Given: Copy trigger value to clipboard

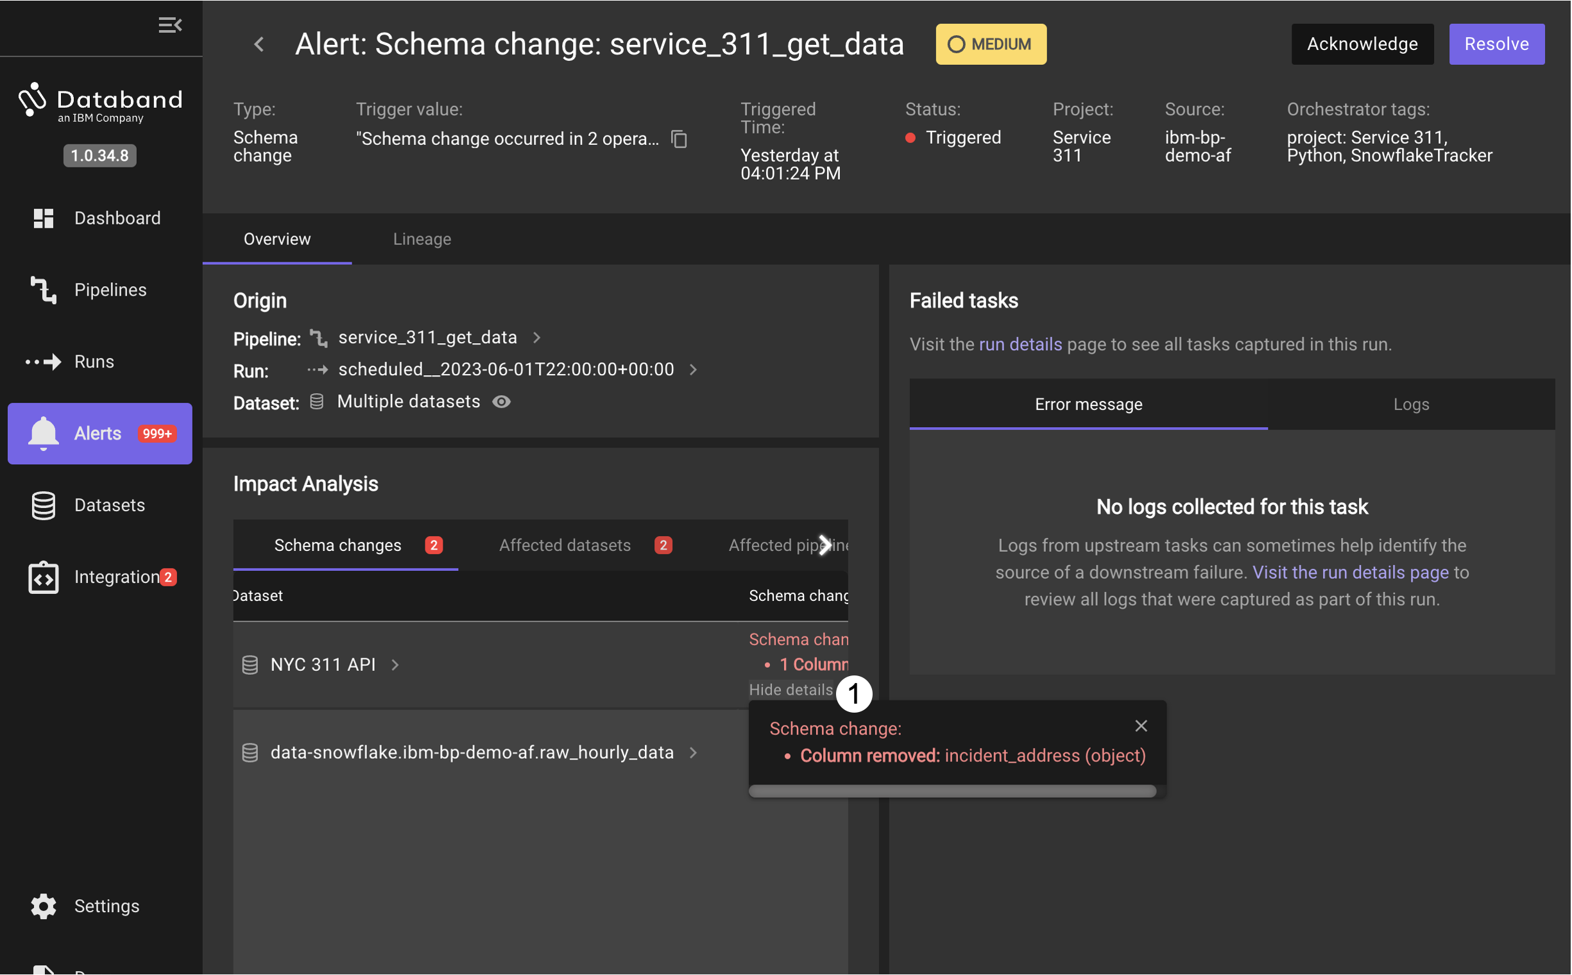Looking at the screenshot, I should (x=679, y=139).
